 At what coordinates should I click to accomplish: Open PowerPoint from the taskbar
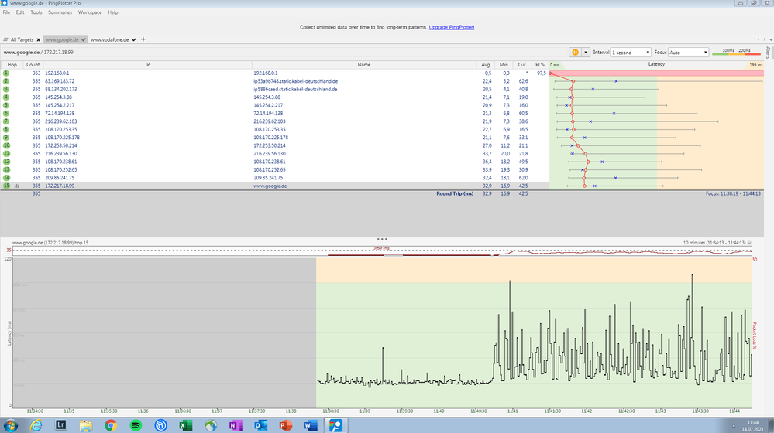click(285, 425)
